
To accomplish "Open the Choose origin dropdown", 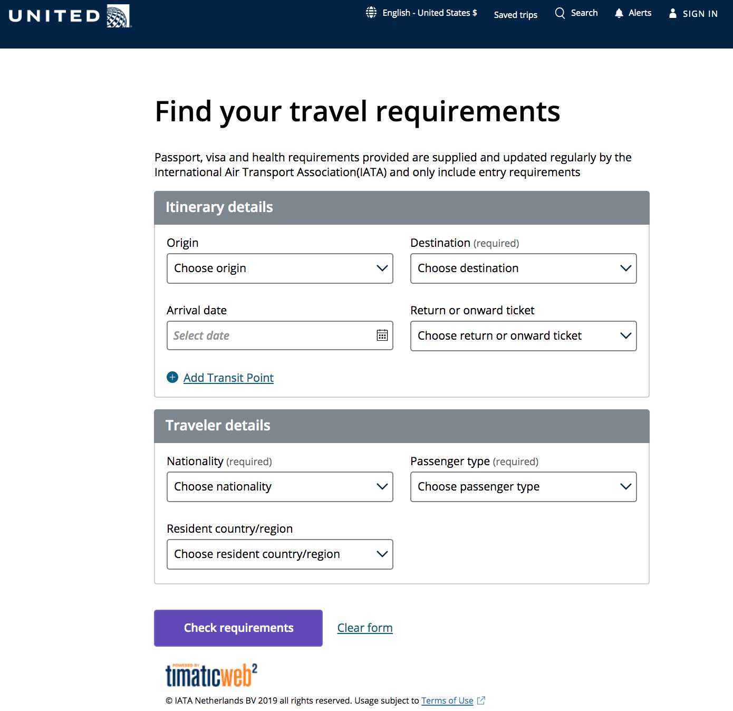I will tap(279, 268).
